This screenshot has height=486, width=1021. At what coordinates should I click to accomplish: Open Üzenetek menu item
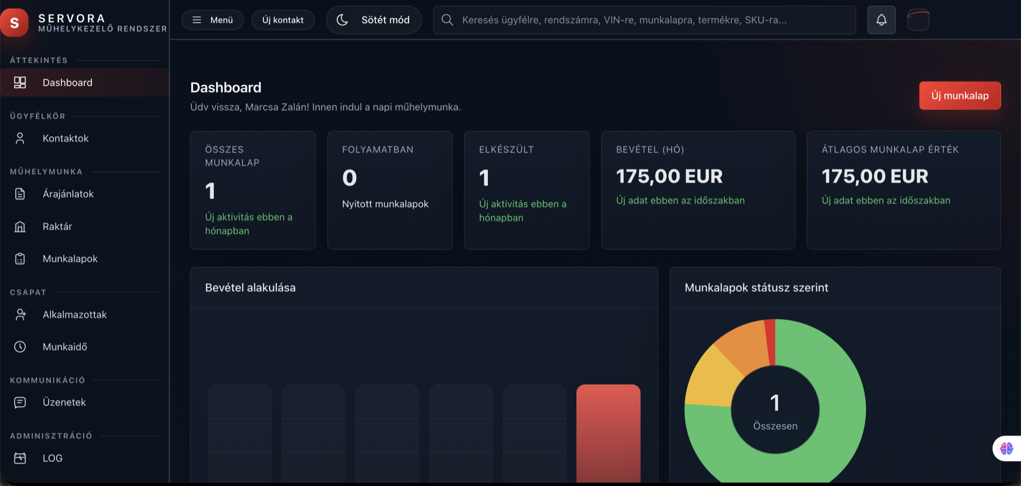pos(85,402)
